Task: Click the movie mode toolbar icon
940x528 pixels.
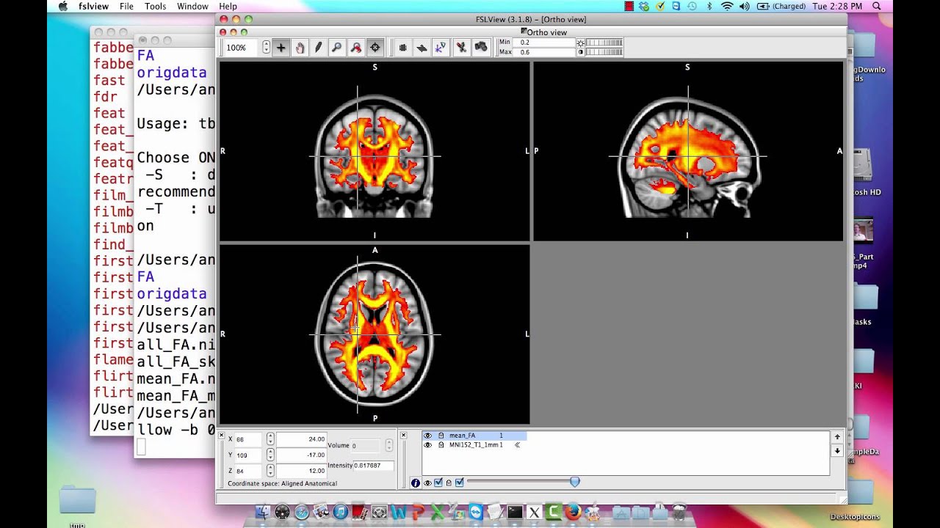Action: [x=402, y=48]
